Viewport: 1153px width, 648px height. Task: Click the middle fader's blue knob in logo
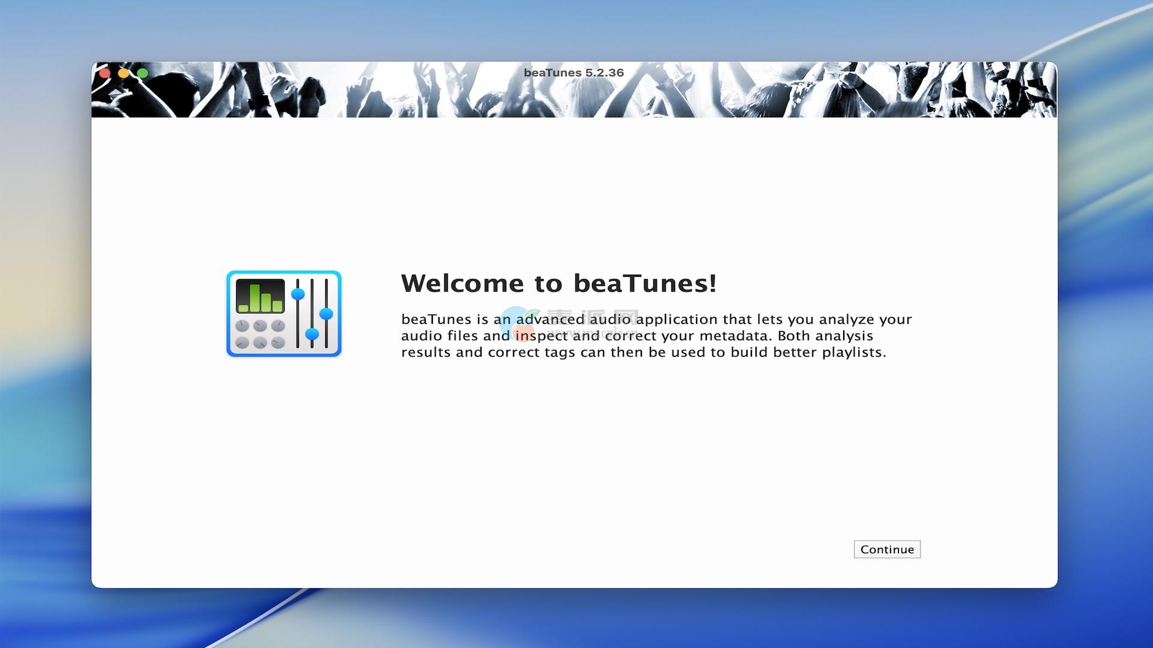pyautogui.click(x=312, y=334)
